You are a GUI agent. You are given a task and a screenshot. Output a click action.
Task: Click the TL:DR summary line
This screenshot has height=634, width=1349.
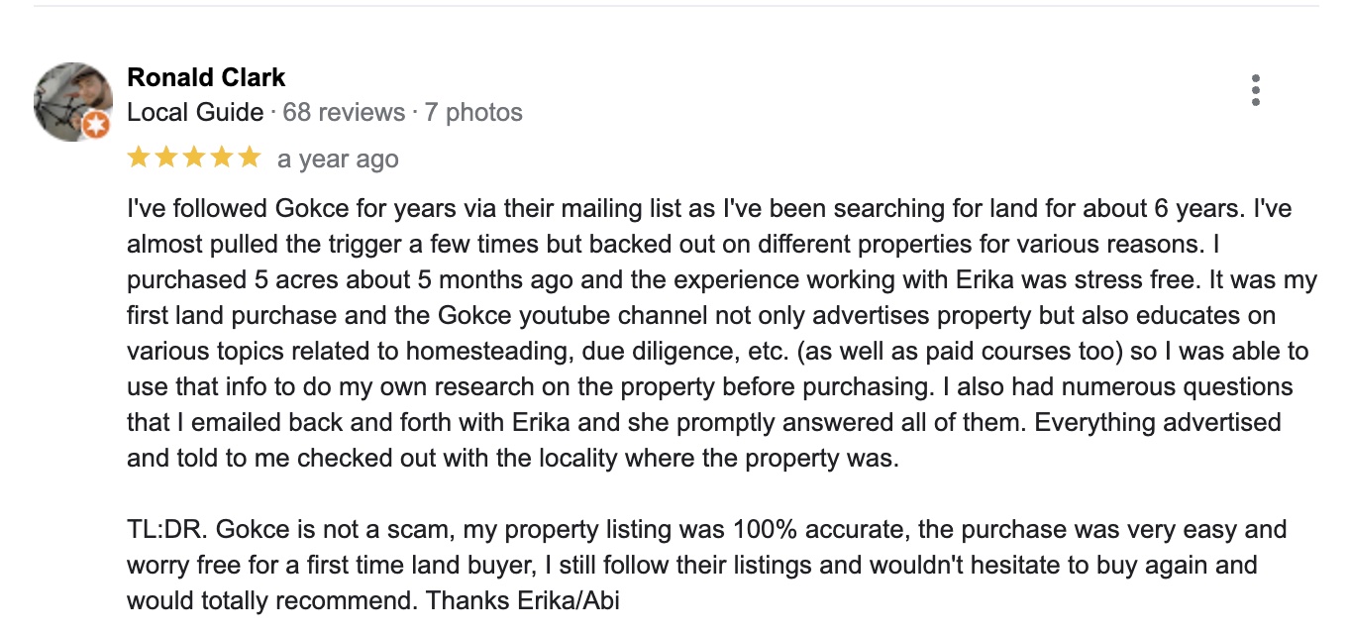click(706, 529)
